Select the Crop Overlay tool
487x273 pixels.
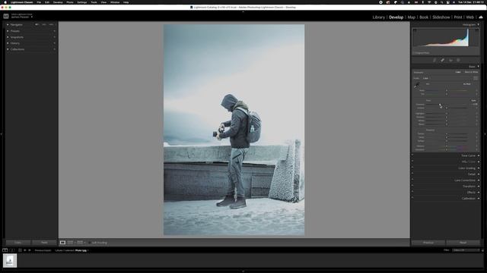[x=434, y=60]
